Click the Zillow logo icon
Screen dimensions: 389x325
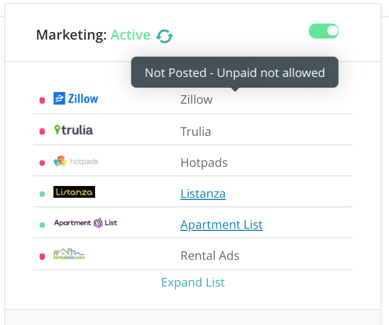75,99
